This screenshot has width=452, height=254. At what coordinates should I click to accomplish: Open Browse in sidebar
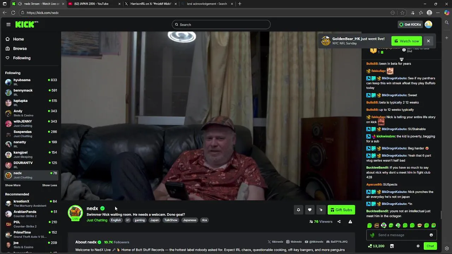20,49
